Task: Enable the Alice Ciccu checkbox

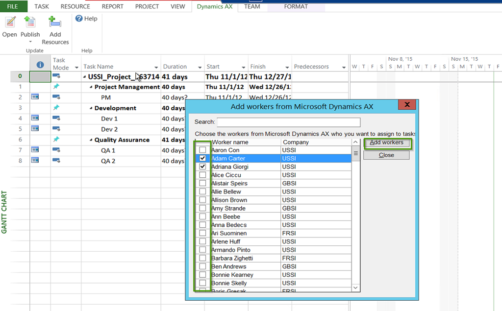Action: pos(202,175)
